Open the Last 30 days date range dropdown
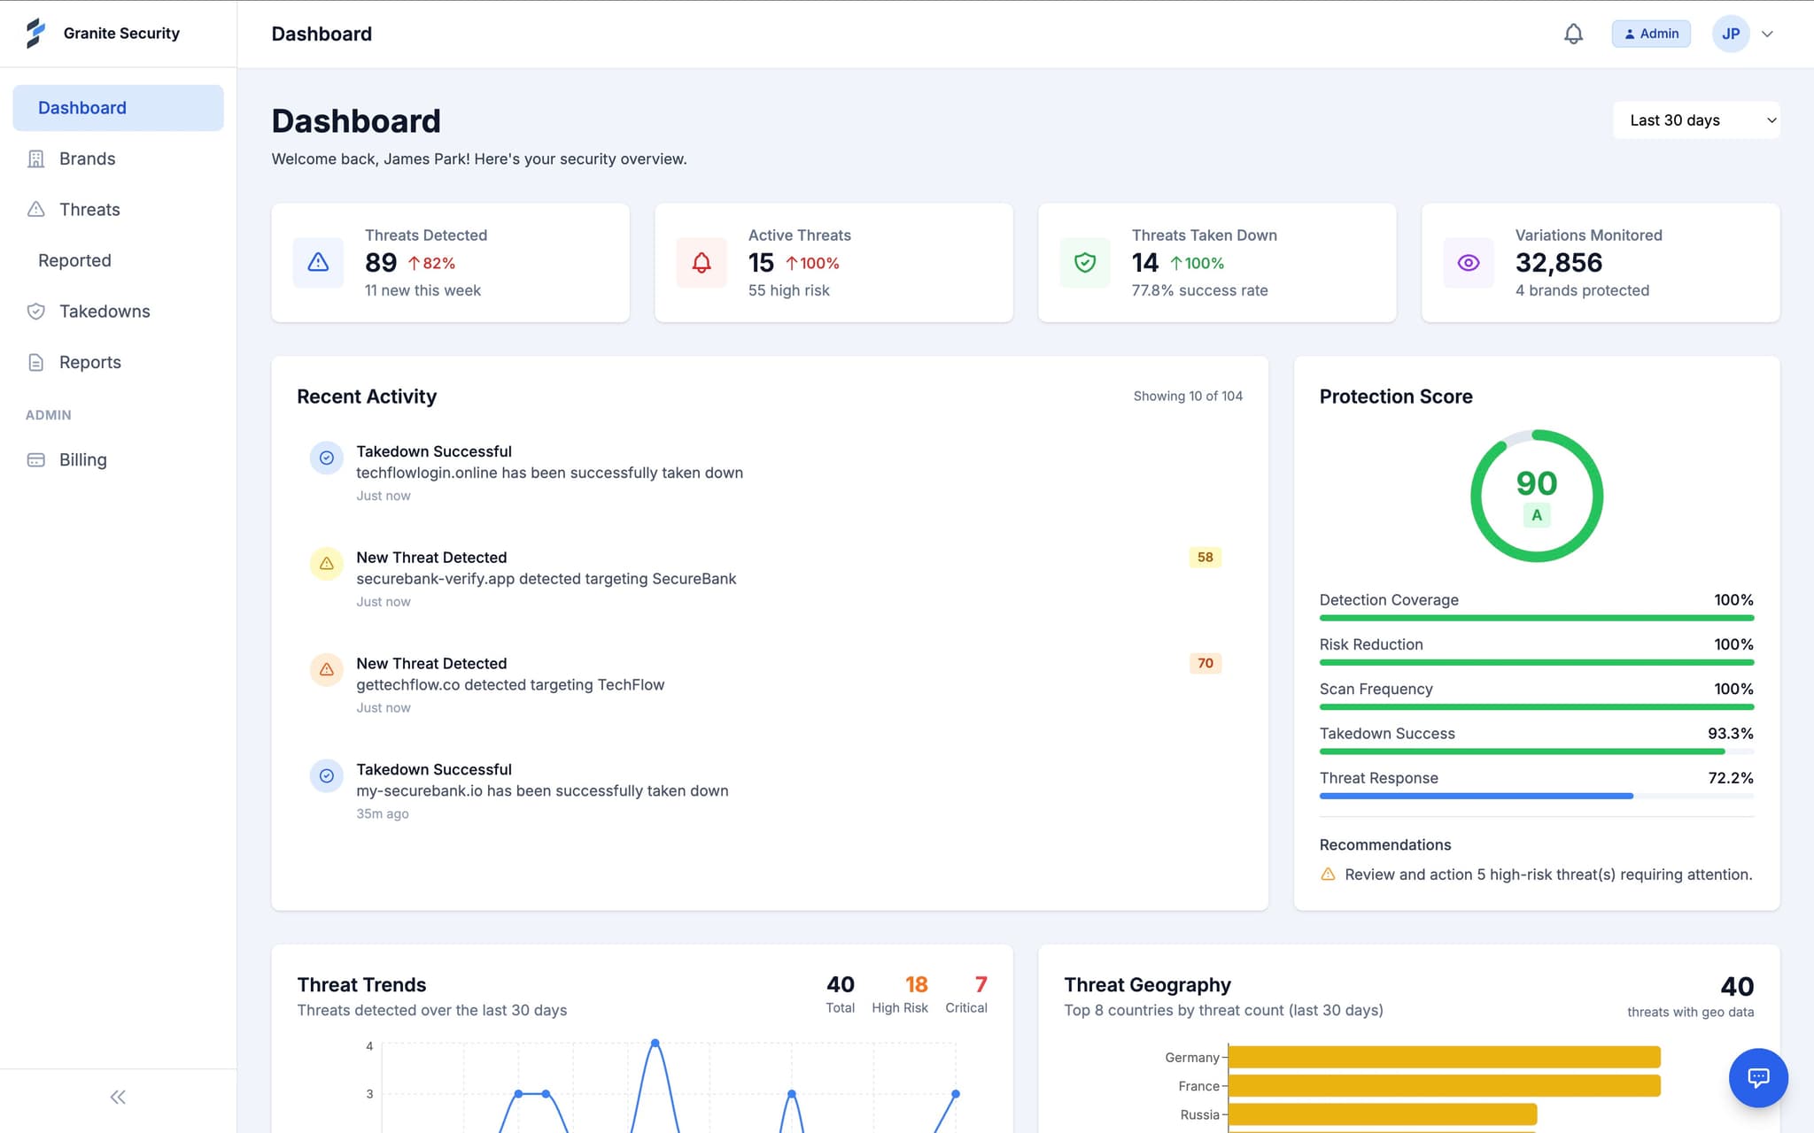1814x1133 pixels. coord(1696,119)
